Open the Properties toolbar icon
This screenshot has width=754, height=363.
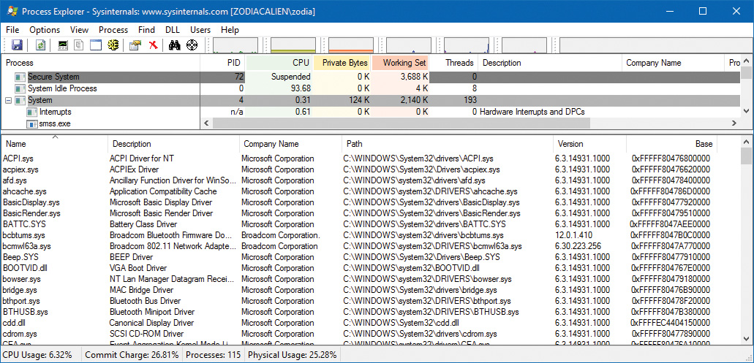pos(135,45)
